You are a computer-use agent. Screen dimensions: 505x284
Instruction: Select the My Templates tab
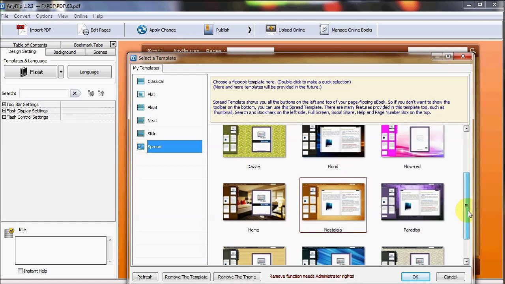tap(146, 68)
